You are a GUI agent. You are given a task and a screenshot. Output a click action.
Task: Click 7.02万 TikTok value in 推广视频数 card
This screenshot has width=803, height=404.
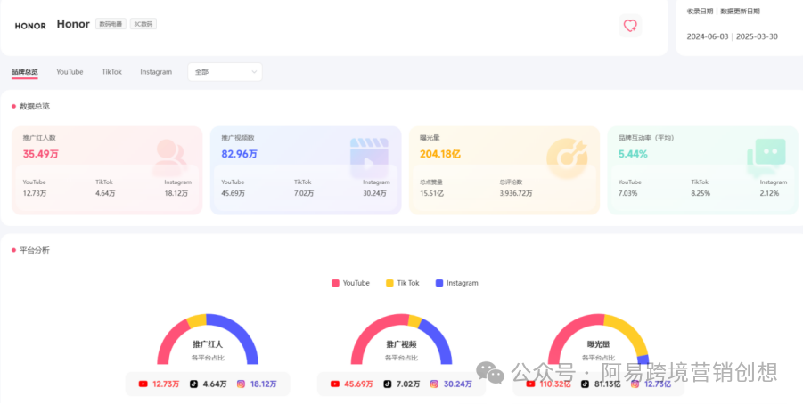pos(304,194)
